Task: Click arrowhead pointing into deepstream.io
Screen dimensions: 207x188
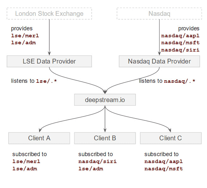Action: point(105,91)
